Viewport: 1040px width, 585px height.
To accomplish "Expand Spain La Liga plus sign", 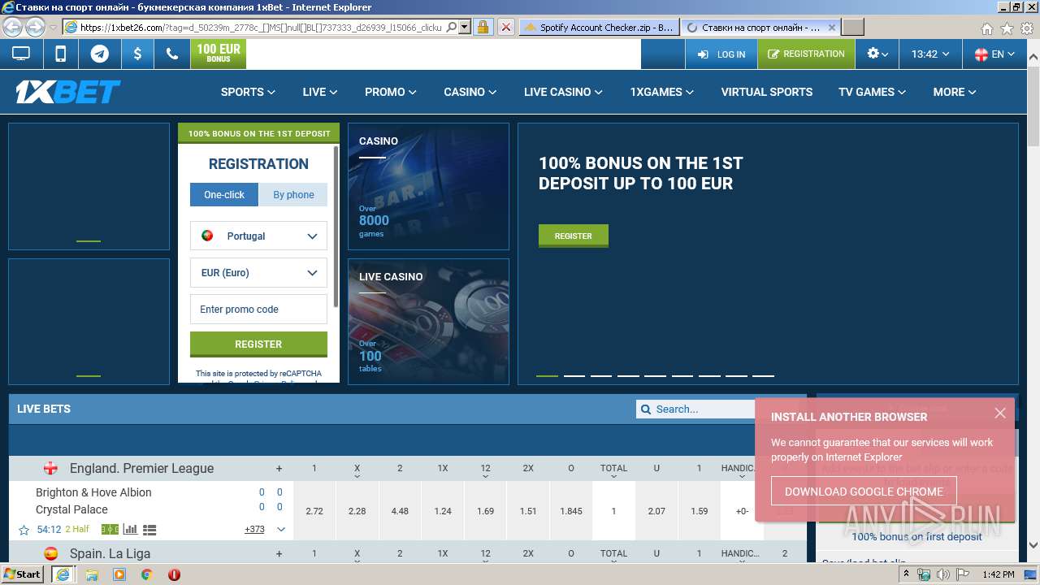I will click(x=279, y=554).
